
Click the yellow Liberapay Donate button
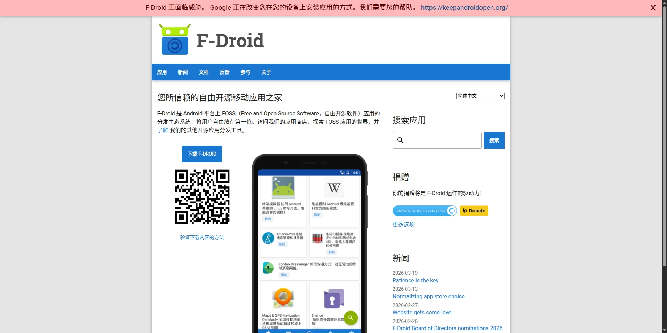(474, 211)
